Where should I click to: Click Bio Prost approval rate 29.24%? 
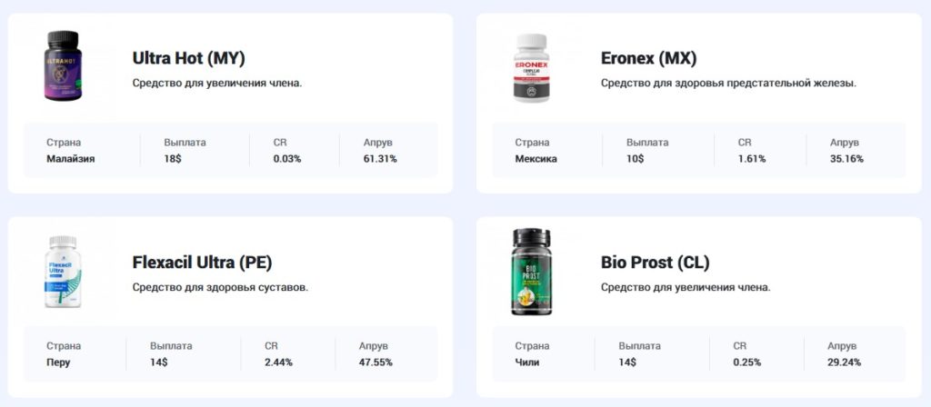845,362
